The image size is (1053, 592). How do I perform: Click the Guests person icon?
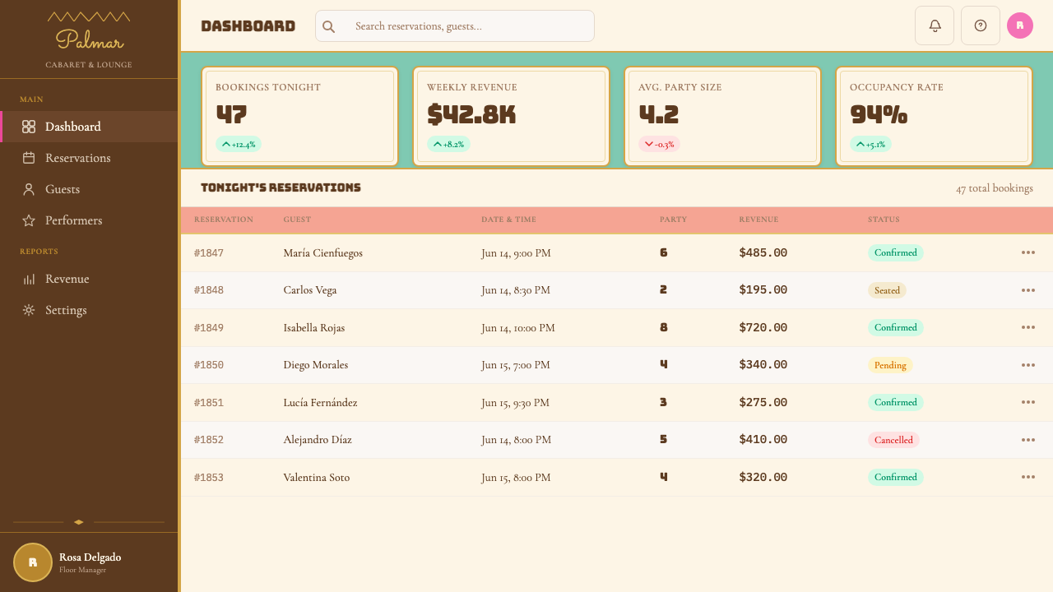(x=29, y=189)
